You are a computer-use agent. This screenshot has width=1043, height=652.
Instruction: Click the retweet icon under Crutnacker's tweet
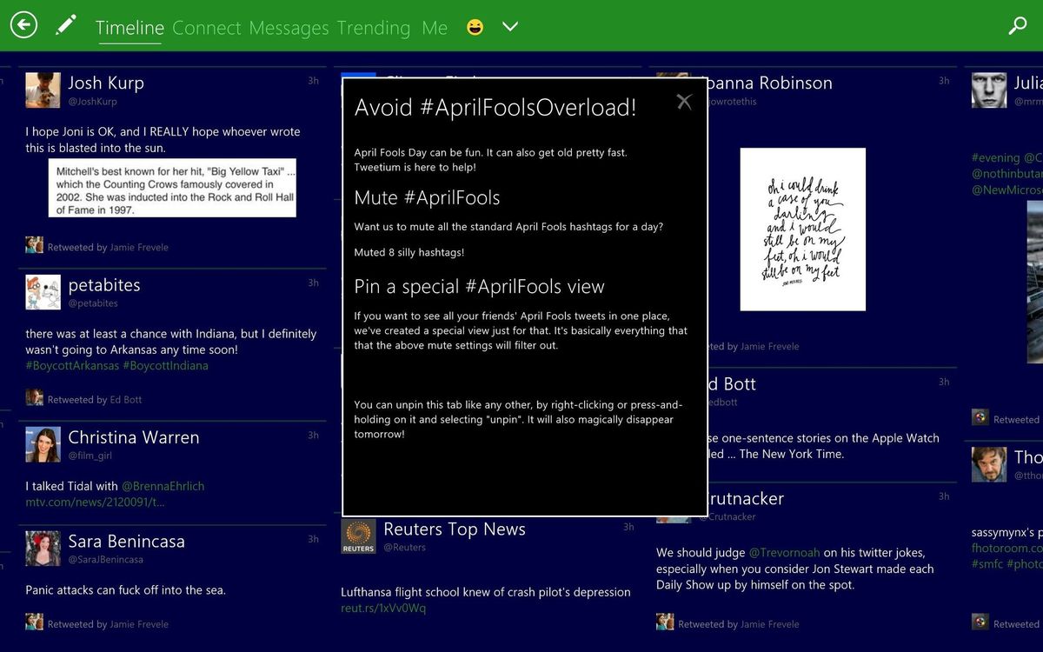click(x=665, y=622)
